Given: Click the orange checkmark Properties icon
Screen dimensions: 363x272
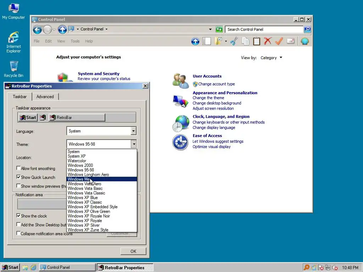Looking at the screenshot, I should point(279,41).
